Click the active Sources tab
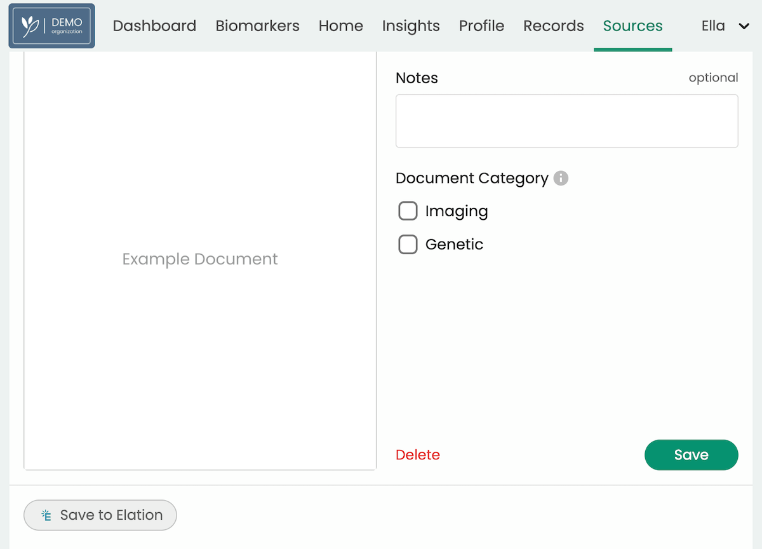 coord(632,26)
